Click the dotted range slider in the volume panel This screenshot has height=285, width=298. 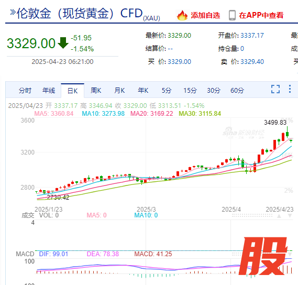coord(252,216)
